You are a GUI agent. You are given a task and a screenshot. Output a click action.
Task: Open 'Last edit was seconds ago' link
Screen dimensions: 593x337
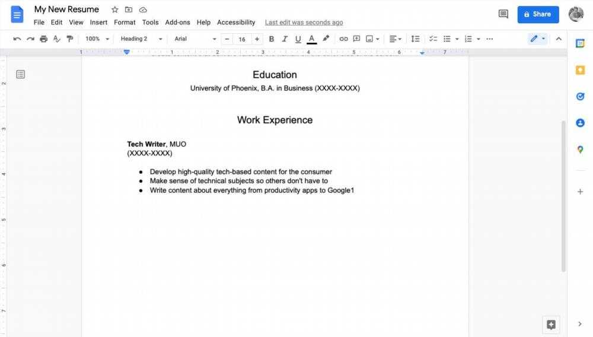pyautogui.click(x=304, y=23)
